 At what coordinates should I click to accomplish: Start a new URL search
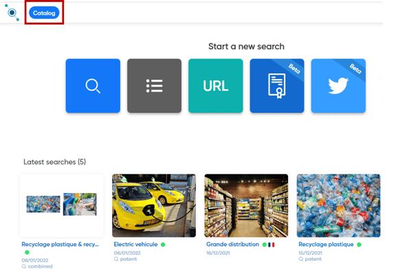pos(216,86)
